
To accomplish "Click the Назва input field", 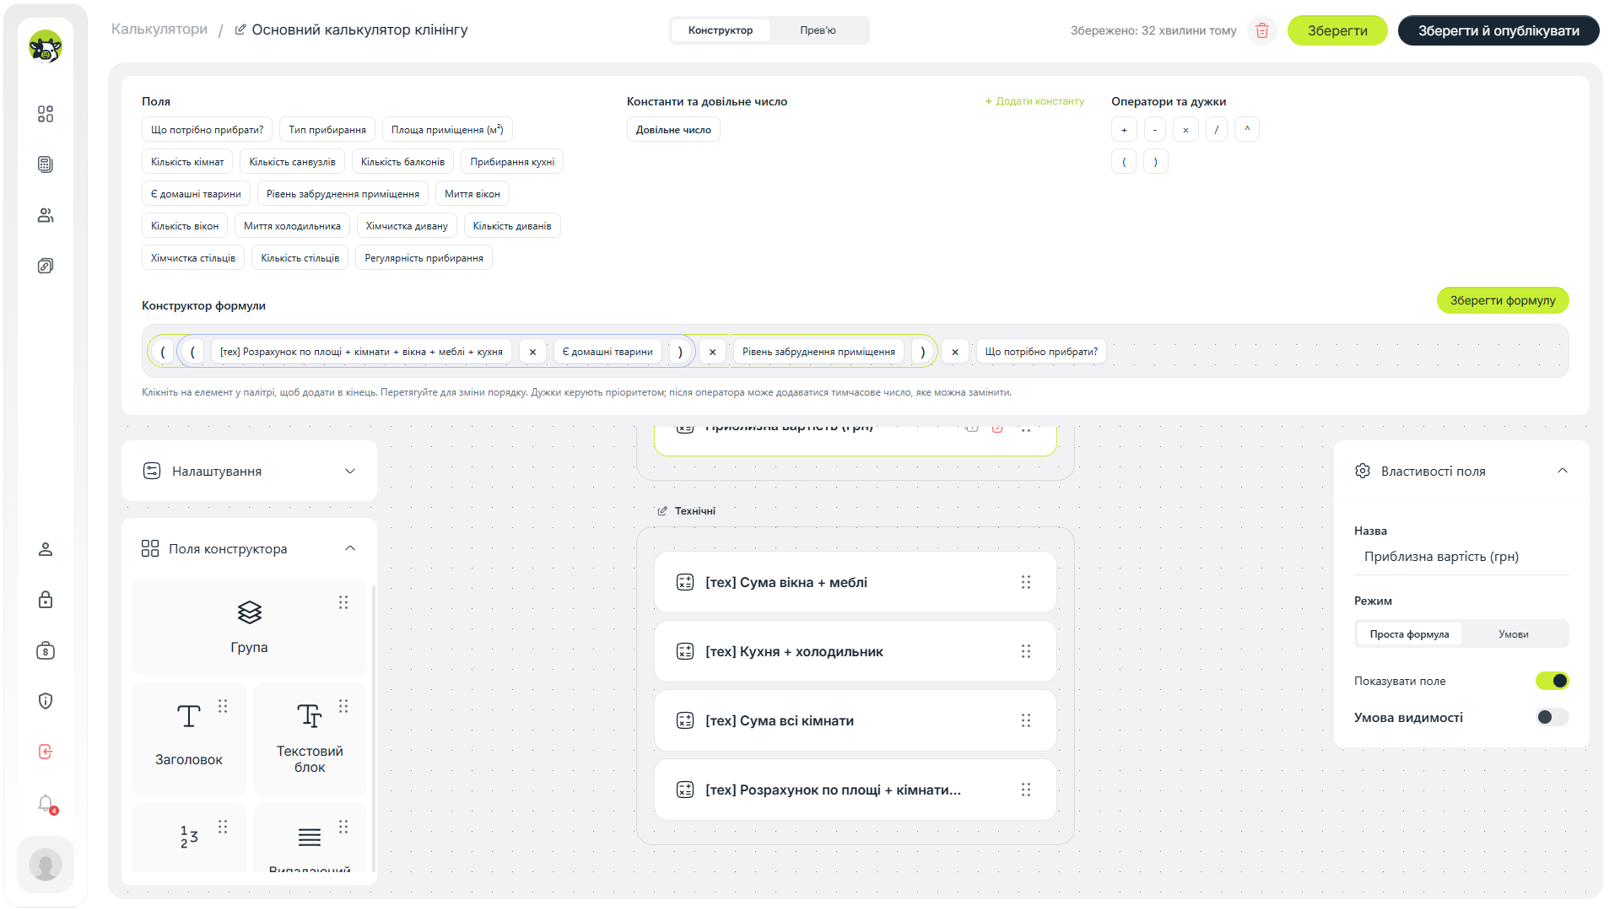I will pos(1461,557).
